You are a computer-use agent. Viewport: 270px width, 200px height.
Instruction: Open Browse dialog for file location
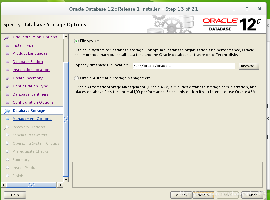coord(249,66)
